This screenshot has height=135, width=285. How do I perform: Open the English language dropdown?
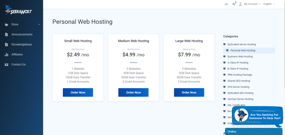coord(269,4)
